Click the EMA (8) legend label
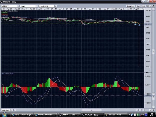The width and height of the screenshot is (156, 117). 4,13
